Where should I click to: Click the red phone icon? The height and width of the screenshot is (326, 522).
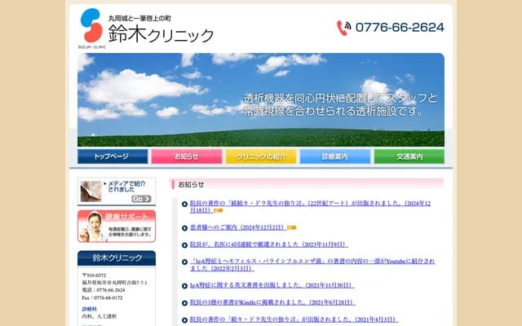343,28
